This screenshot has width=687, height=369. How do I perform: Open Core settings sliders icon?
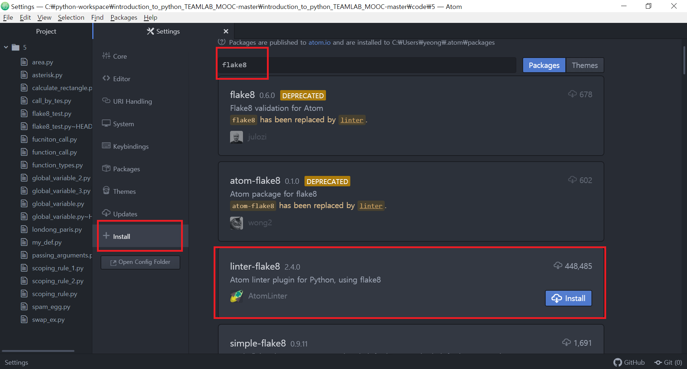[106, 55]
